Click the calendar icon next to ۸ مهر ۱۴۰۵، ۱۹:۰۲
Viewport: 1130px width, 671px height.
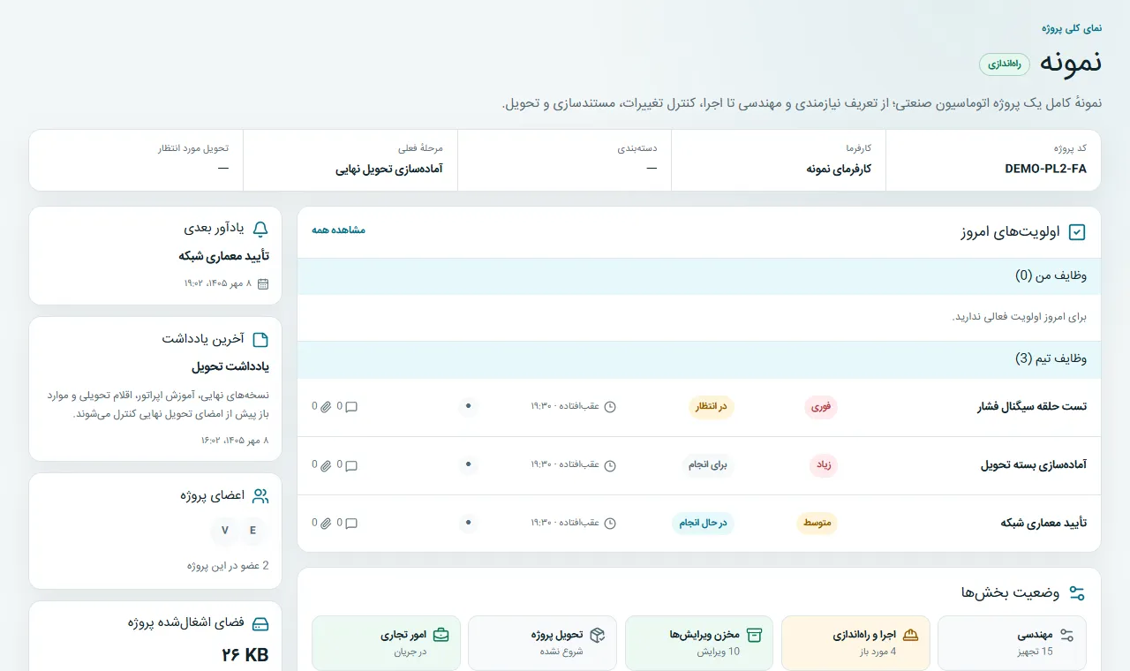(263, 283)
